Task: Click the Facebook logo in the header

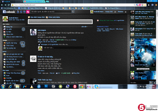Action: (x=9, y=12)
